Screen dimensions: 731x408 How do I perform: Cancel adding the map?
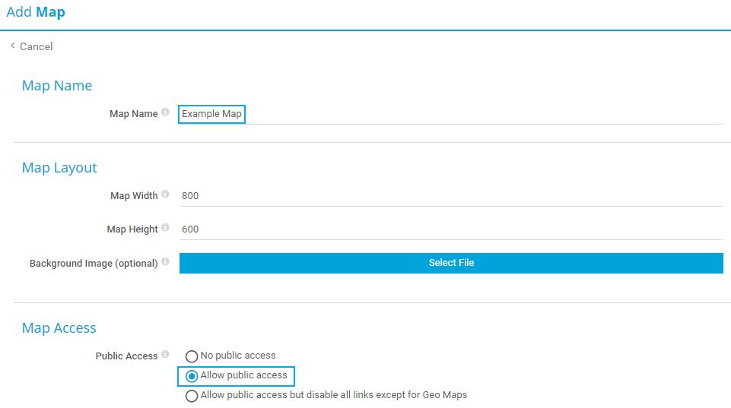[x=36, y=47]
